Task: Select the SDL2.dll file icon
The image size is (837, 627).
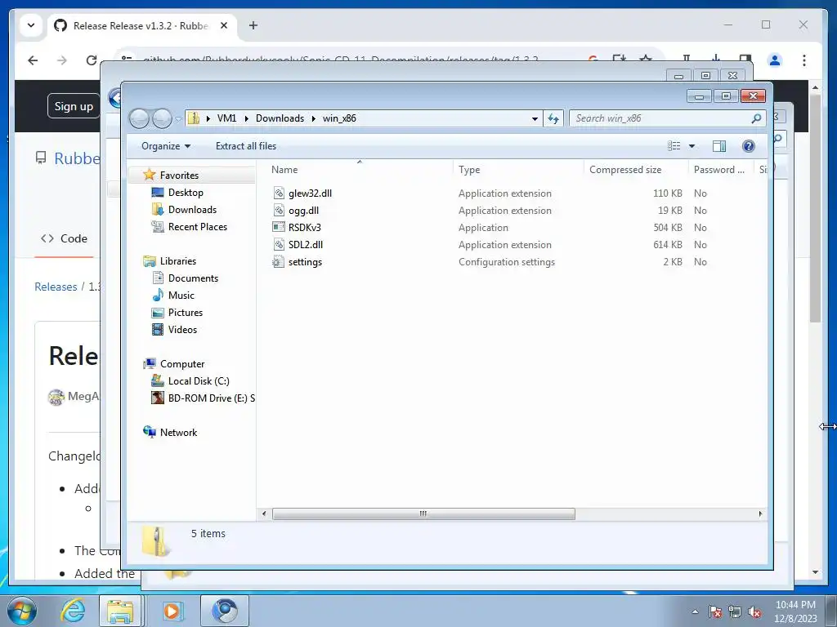Action: 279,244
